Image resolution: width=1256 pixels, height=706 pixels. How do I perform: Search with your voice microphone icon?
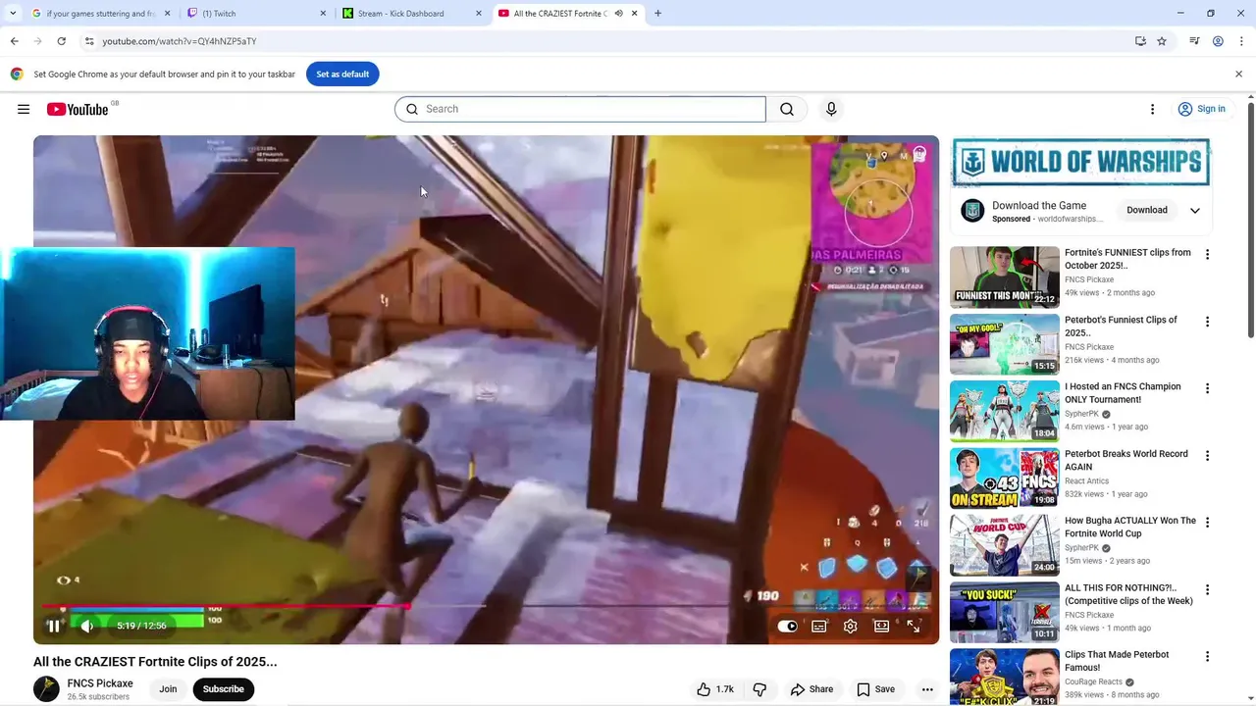tap(831, 109)
